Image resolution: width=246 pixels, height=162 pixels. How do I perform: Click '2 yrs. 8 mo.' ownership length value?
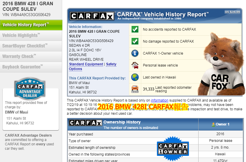click(x=220, y=147)
